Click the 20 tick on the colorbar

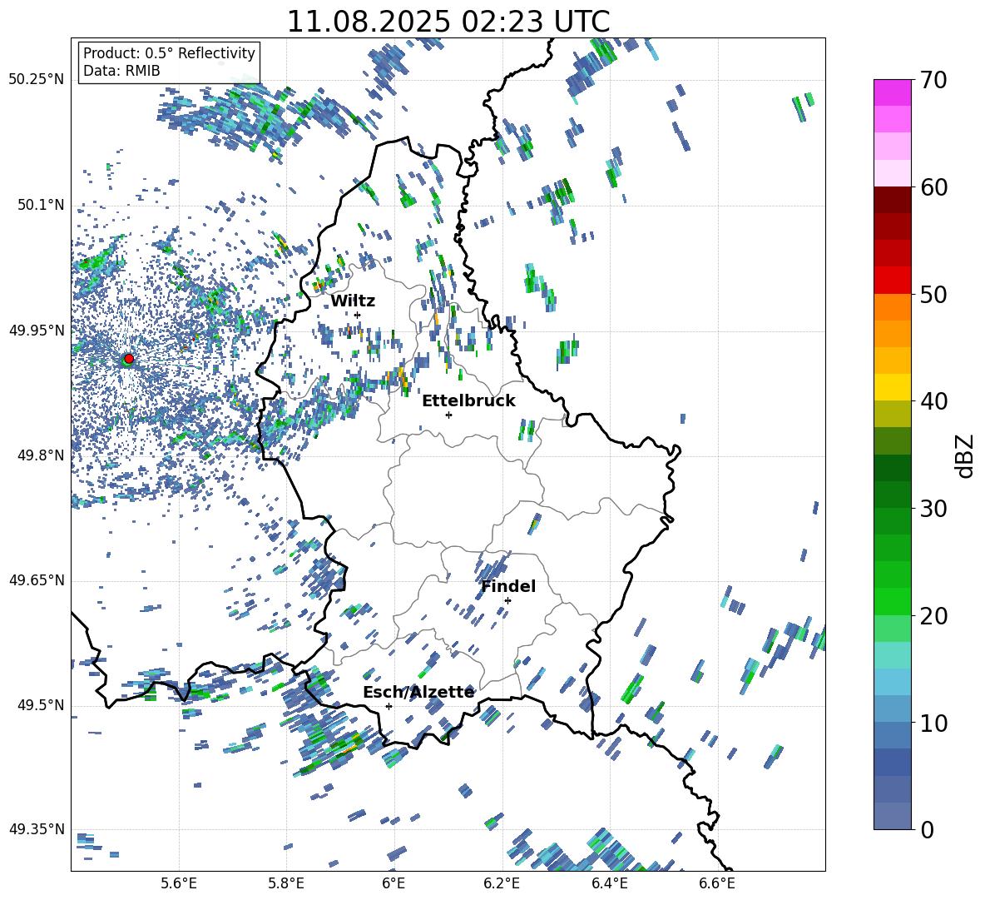pos(933,615)
